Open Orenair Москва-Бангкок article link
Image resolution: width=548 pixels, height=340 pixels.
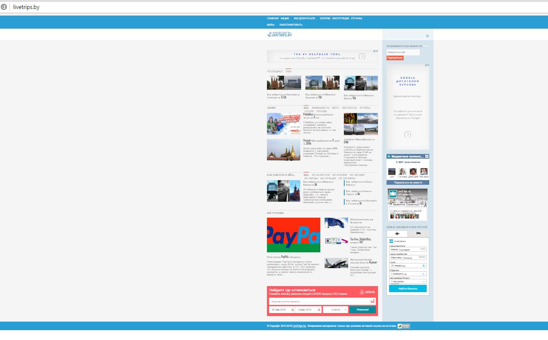point(321,142)
